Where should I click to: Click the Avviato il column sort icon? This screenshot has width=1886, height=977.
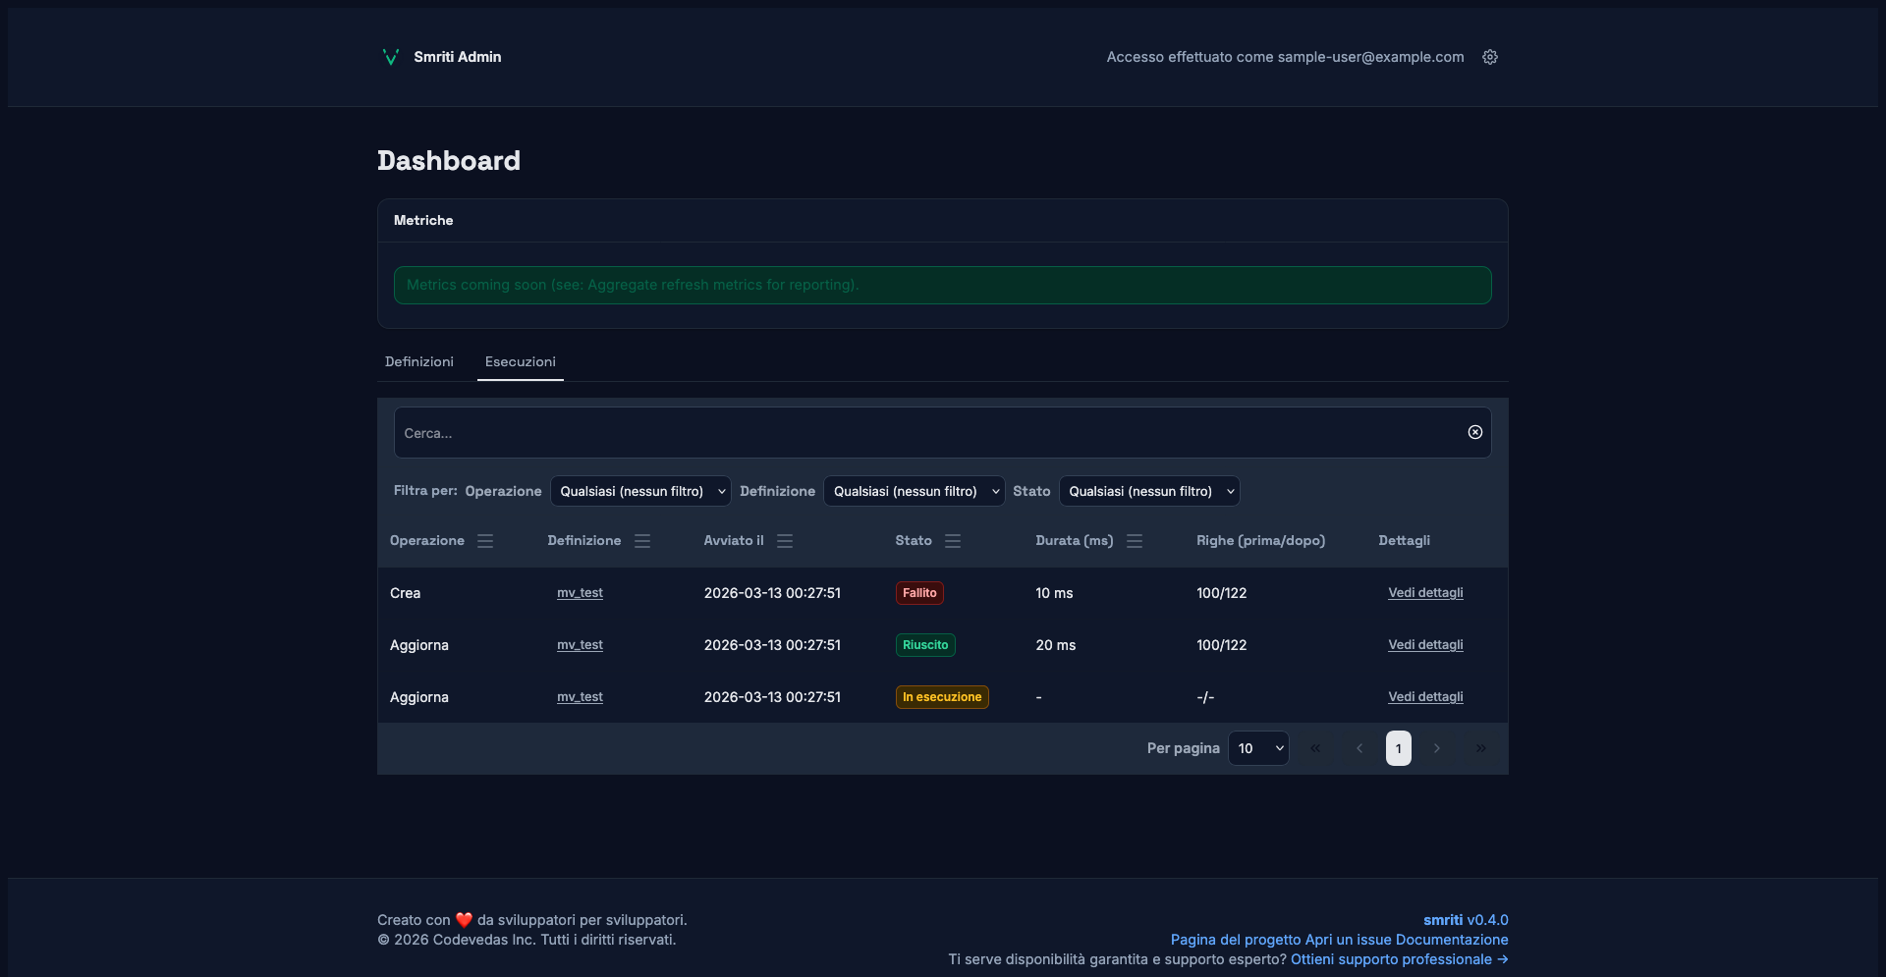tap(785, 541)
